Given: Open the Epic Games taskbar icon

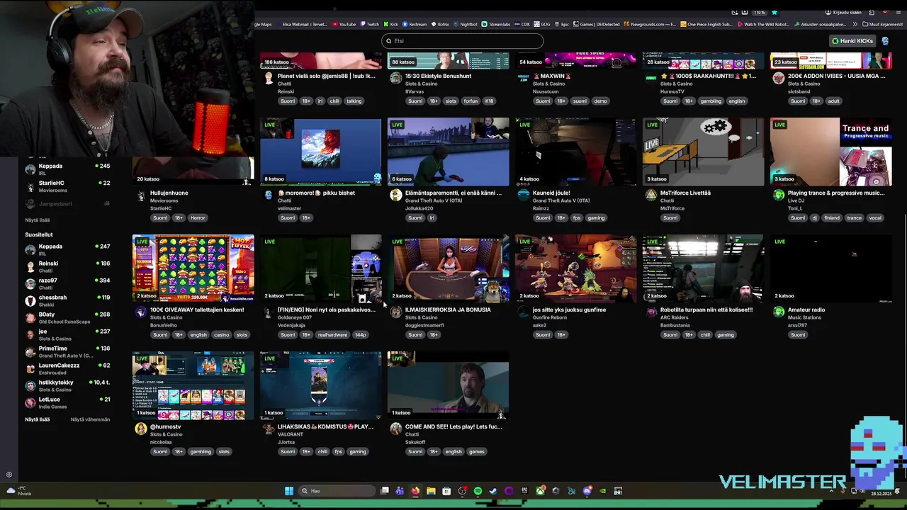Looking at the screenshot, I should (524, 491).
